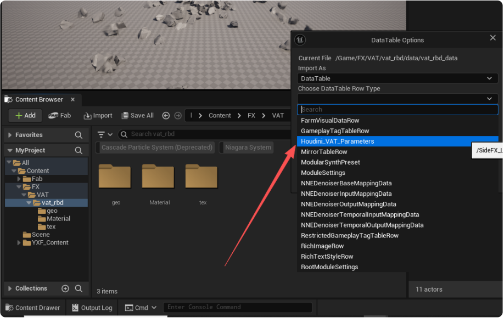Open the filter options dropdown
504x318 pixels.
pos(105,134)
